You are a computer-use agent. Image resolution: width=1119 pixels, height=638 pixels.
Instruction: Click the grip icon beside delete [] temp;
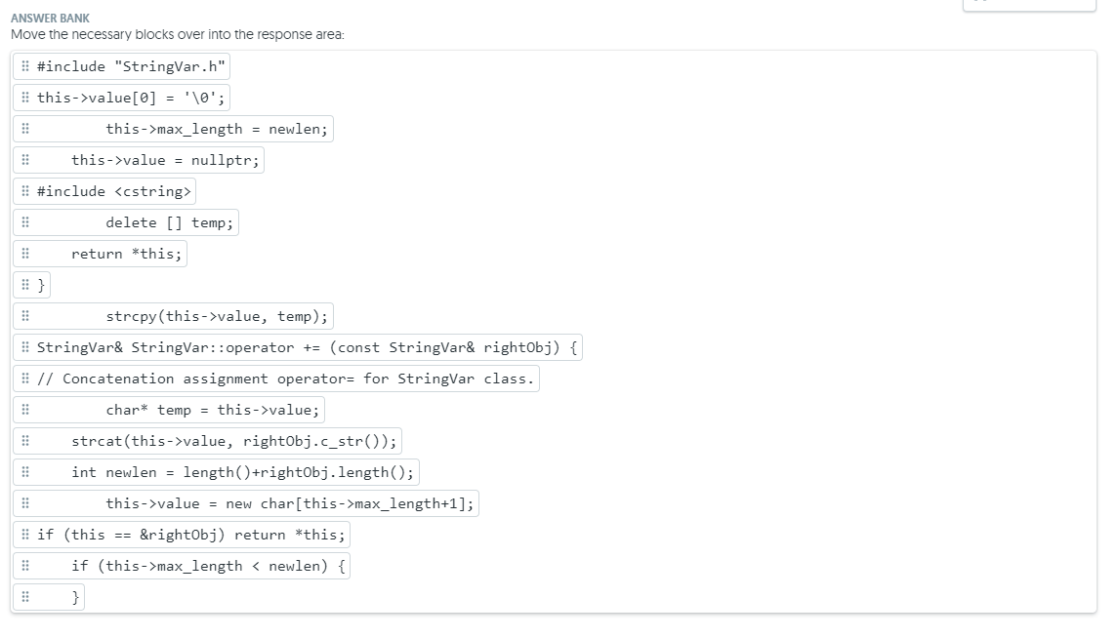(25, 222)
